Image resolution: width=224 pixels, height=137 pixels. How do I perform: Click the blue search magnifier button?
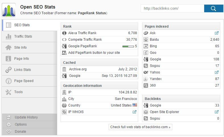pyautogui.click(x=213, y=9)
